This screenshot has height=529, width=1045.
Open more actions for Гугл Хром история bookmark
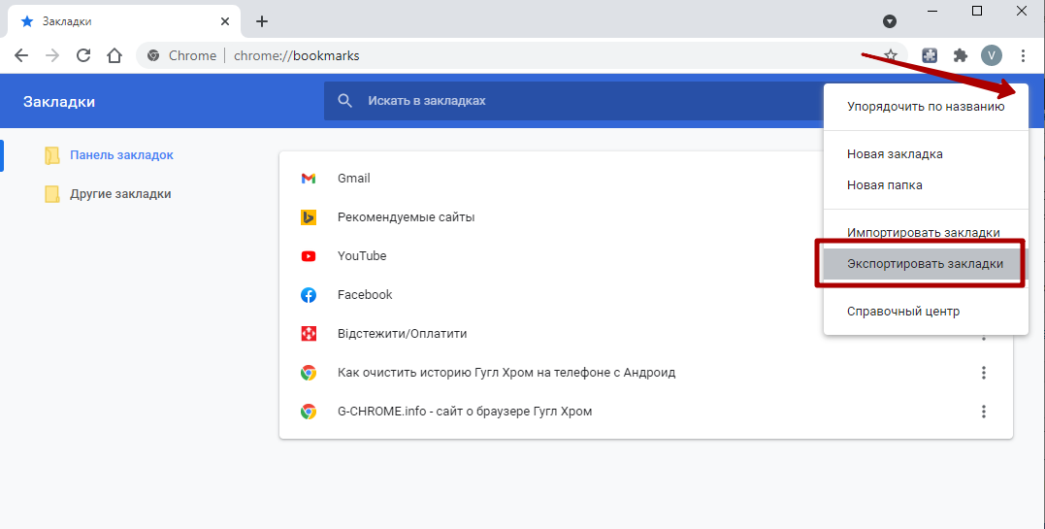coord(983,373)
